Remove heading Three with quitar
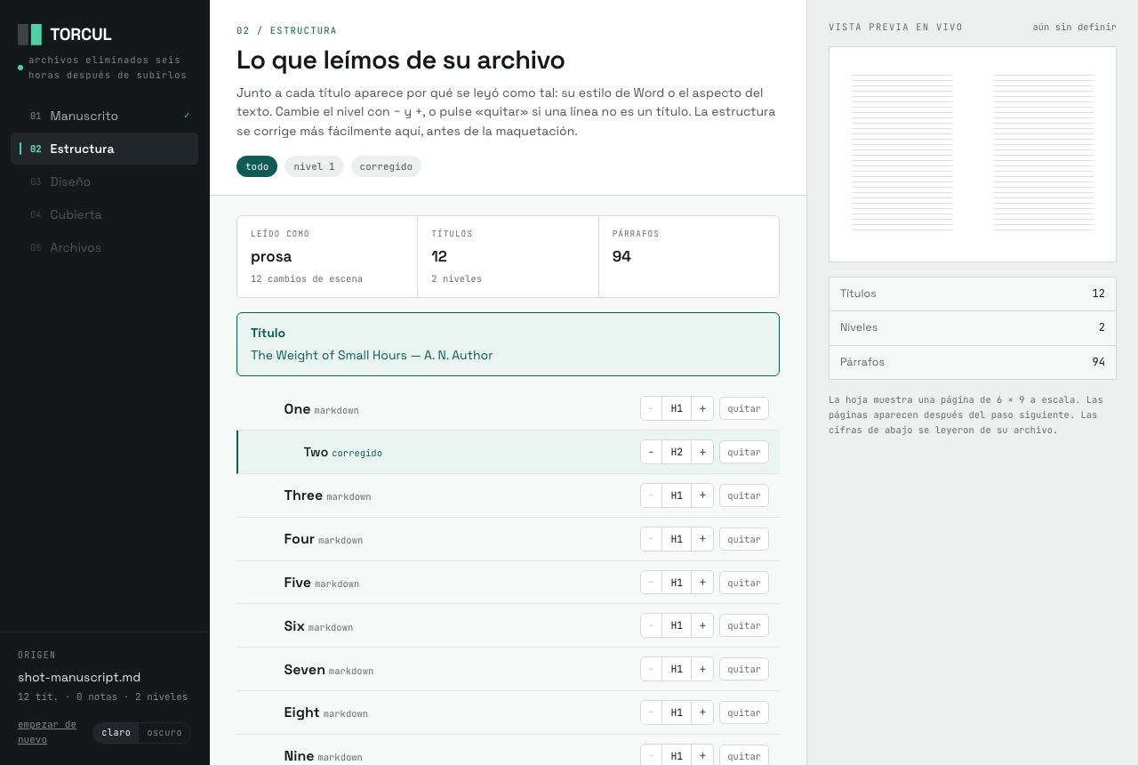 [744, 495]
